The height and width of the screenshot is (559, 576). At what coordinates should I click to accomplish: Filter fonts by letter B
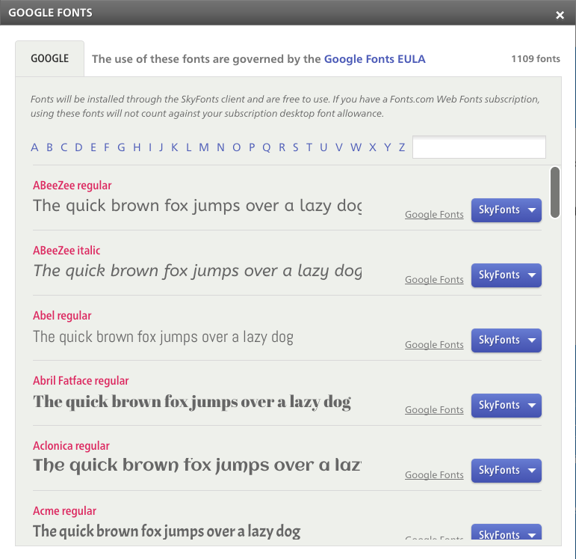49,147
